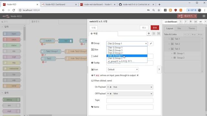Image resolution: width=207 pixels, height=116 pixels.
Task: Click the palette vertical scrollbar
Action: [25, 34]
